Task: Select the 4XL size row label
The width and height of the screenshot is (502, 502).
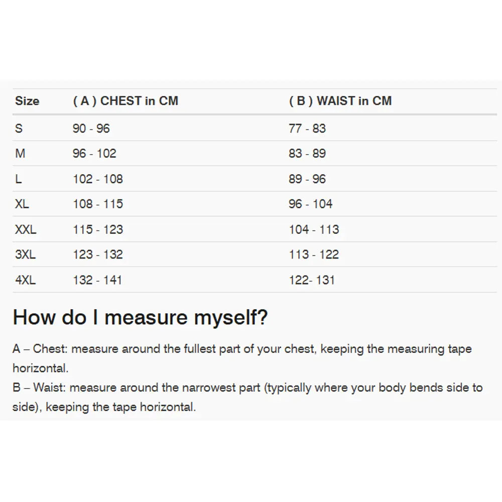Action: click(x=26, y=280)
